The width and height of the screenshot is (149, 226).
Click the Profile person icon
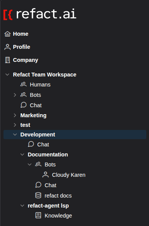click(7, 47)
